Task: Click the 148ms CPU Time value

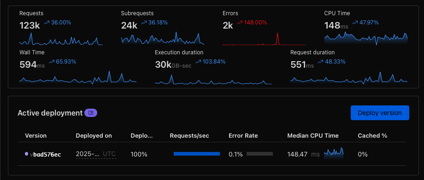Action: (x=336, y=25)
